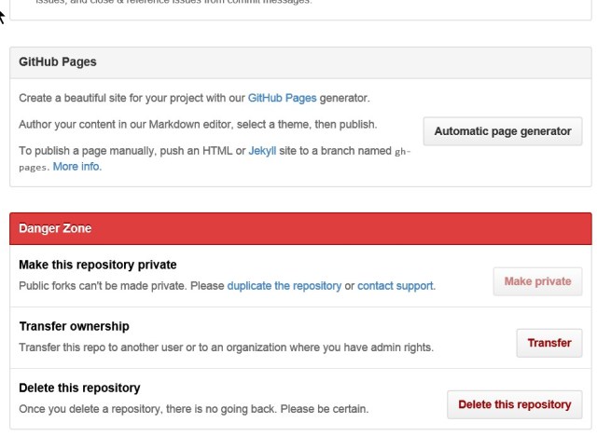
Task: Click the Automatic page generator button
Action: pos(503,131)
